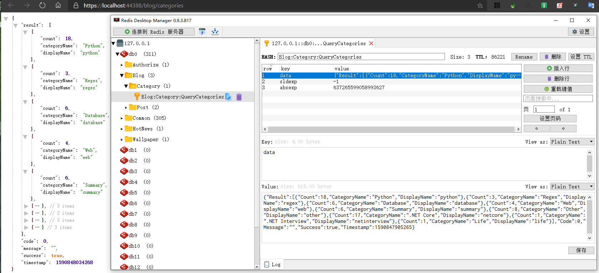599x273 pixels.
Task: Click the Rename button
Action: coord(524,57)
